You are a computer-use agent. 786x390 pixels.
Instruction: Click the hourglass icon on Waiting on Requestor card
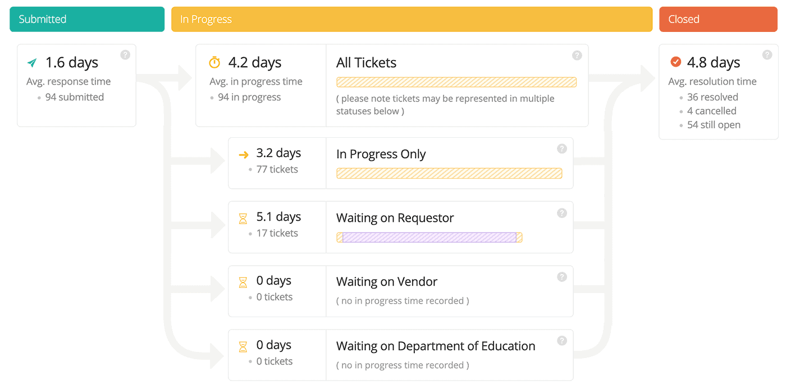pyautogui.click(x=243, y=217)
